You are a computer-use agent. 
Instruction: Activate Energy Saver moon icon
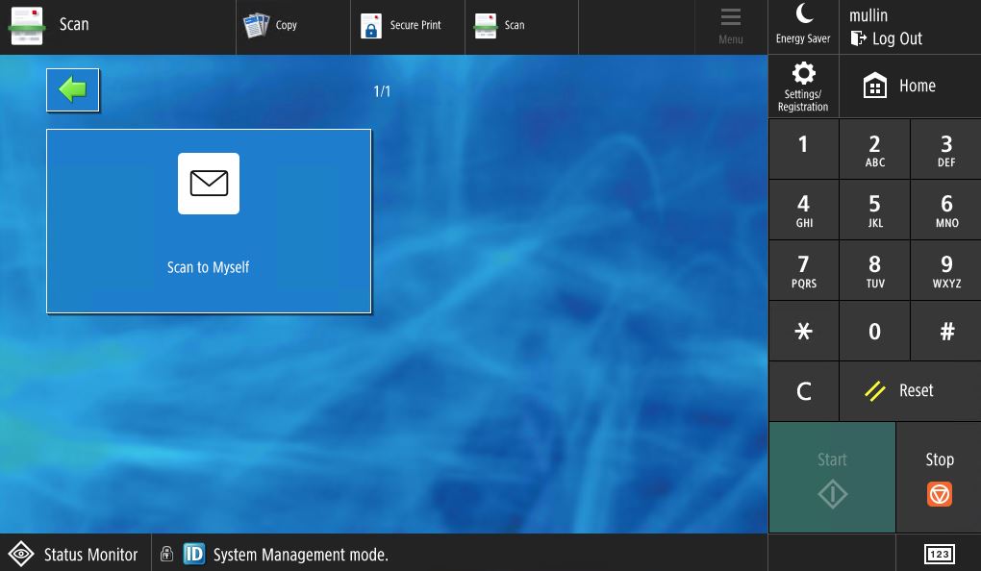pos(803,26)
